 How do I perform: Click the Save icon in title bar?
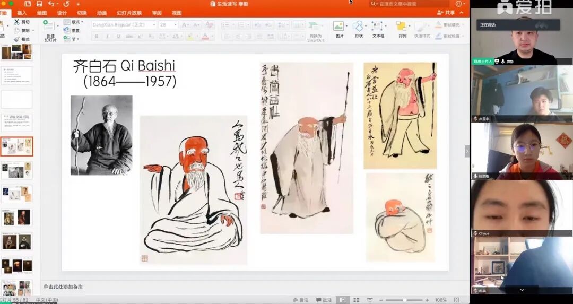tap(39, 4)
